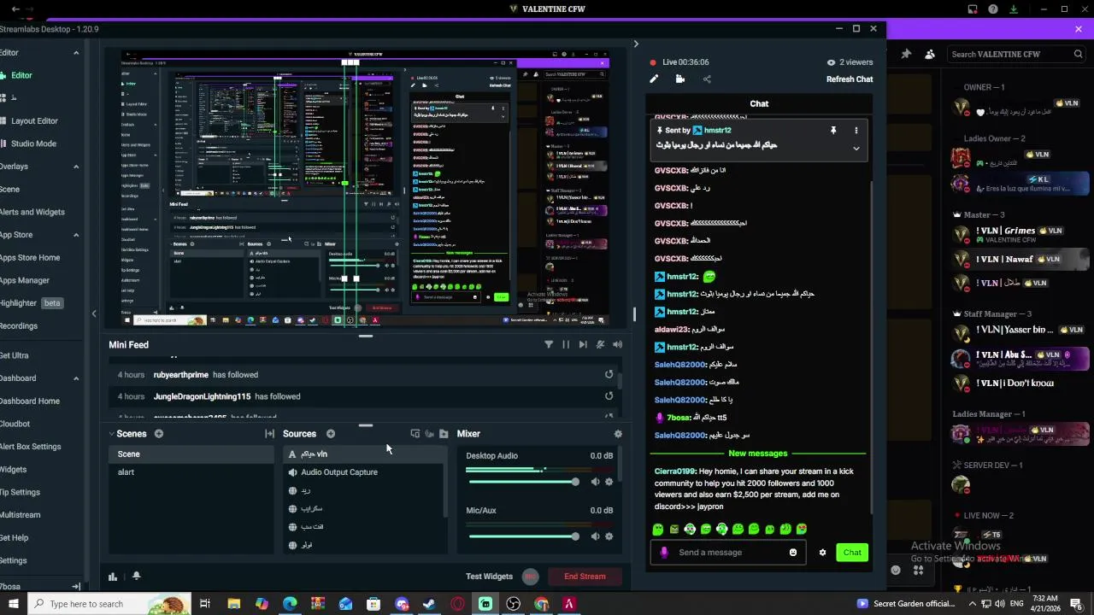Image resolution: width=1094 pixels, height=615 pixels.
Task: Collapse the Dashboard sidebar section
Action: point(76,378)
